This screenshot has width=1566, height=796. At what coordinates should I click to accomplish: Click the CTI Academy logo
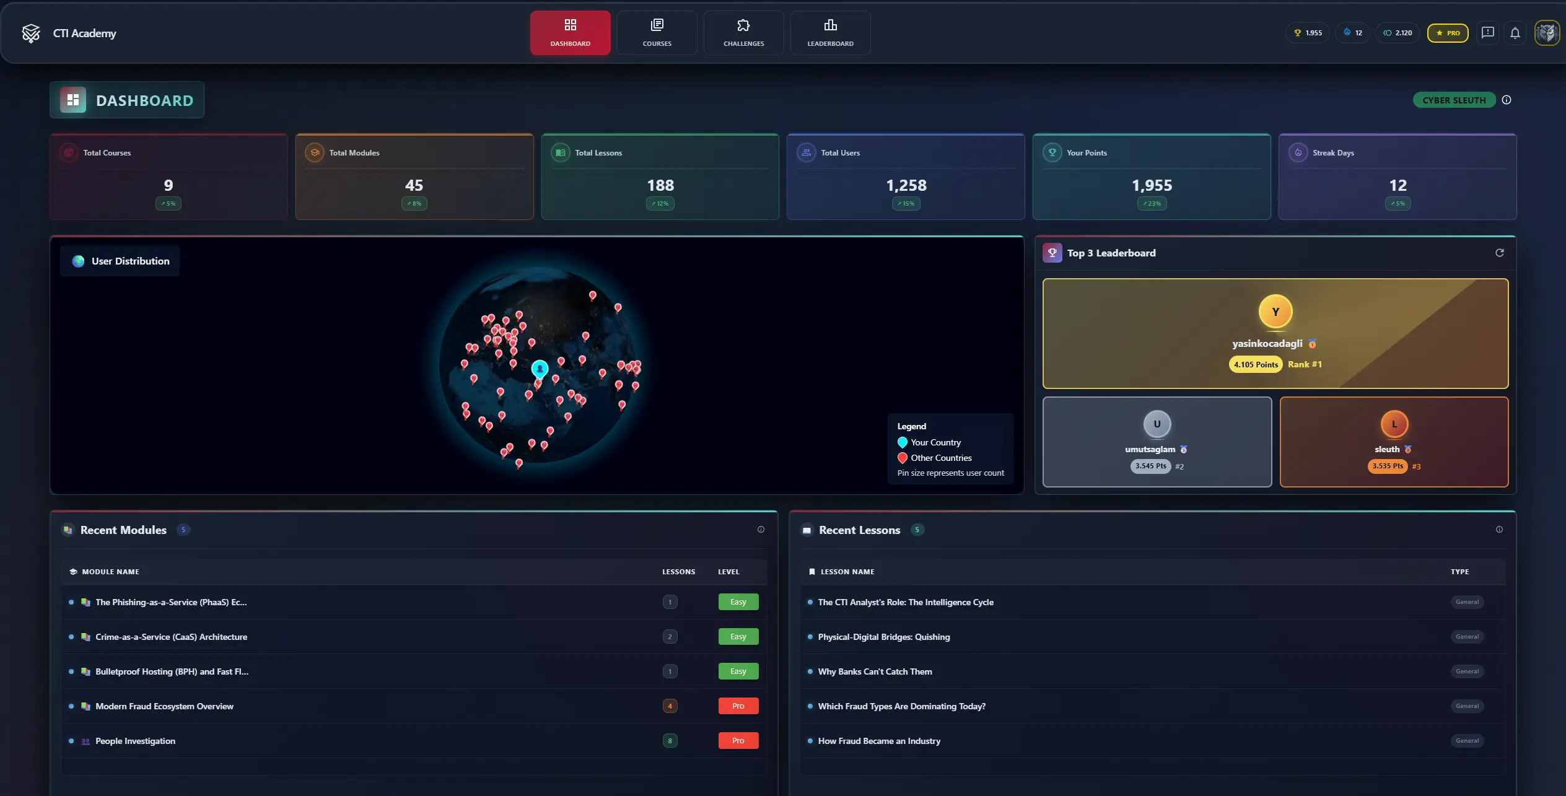click(31, 33)
